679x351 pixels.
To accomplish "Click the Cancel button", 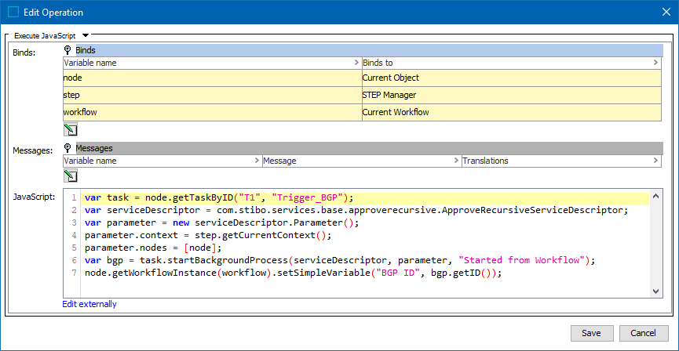I will [643, 333].
